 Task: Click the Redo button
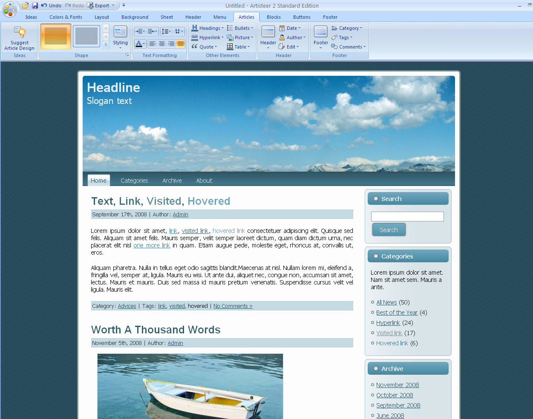point(75,6)
